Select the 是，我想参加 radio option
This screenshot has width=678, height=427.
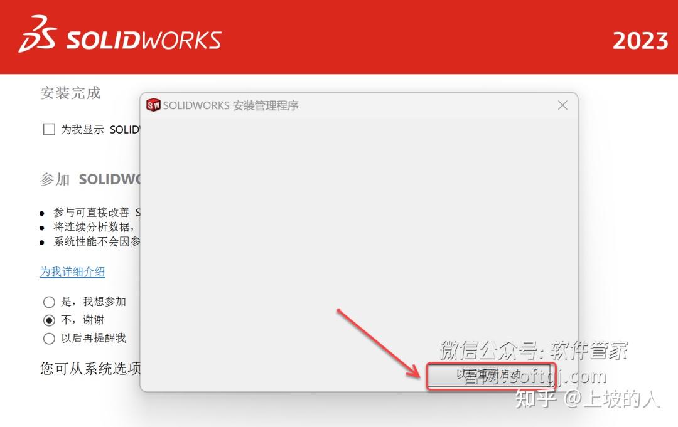[49, 302]
